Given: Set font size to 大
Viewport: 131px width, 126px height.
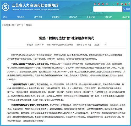Looking at the screenshot, I should (x=89, y=45).
